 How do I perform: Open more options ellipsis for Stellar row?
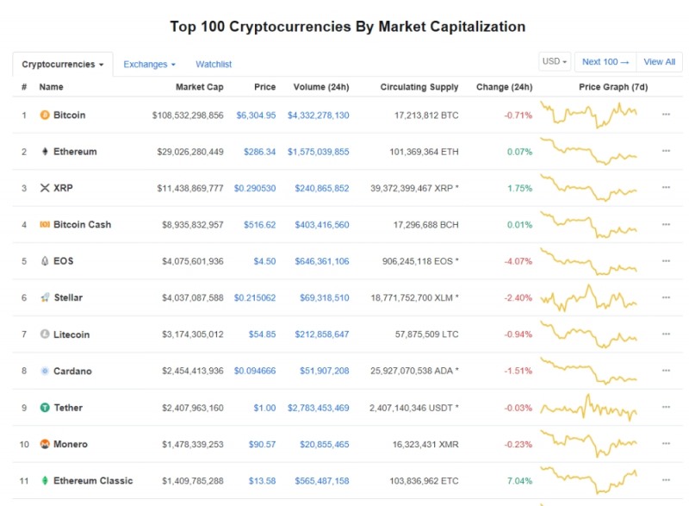pyautogui.click(x=666, y=297)
